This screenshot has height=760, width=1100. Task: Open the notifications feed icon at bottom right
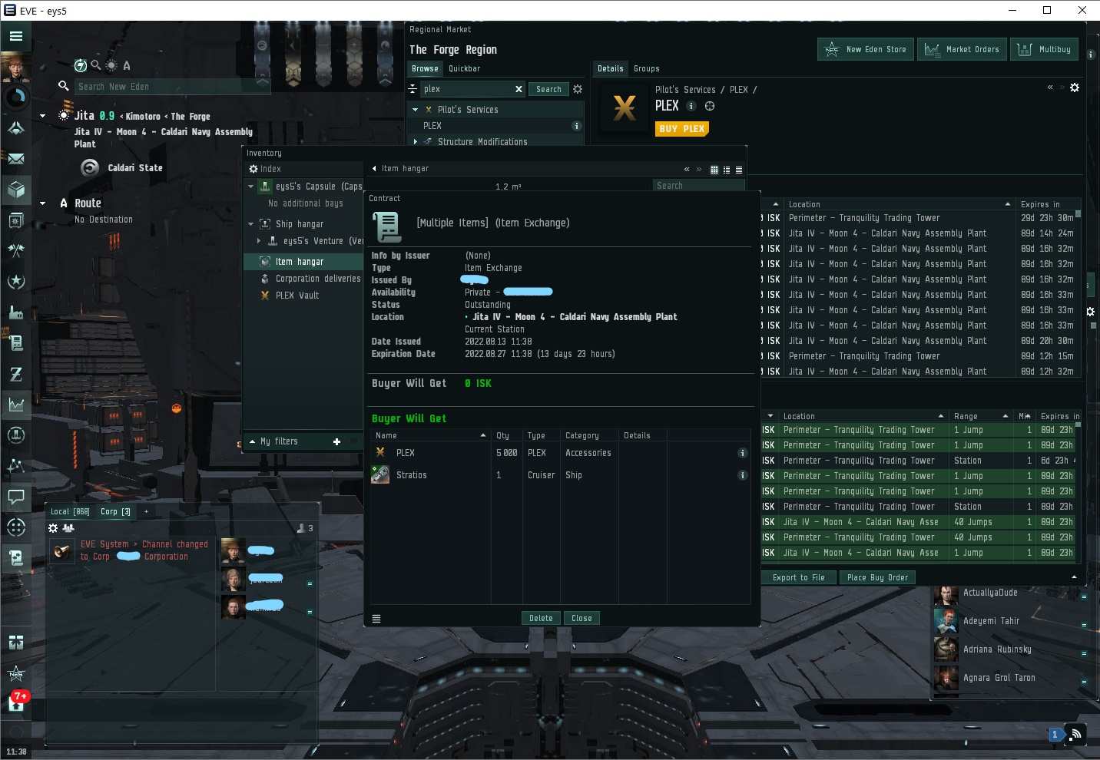(1076, 735)
